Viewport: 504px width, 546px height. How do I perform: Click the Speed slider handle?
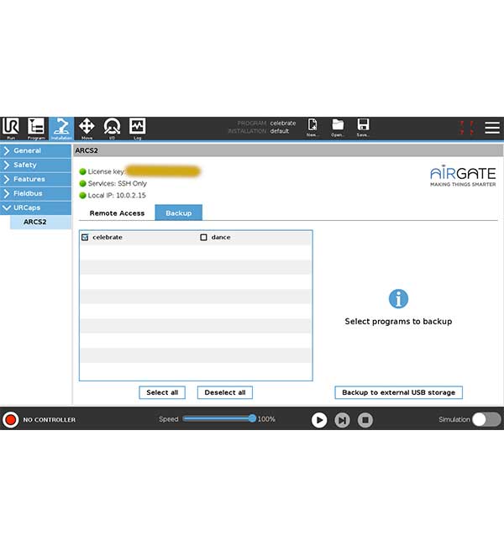tap(252, 418)
